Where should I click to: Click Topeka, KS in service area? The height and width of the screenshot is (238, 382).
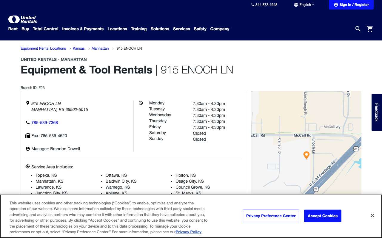click(x=46, y=175)
